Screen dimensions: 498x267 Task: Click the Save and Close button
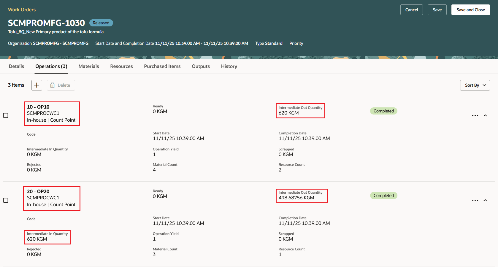[x=470, y=9]
